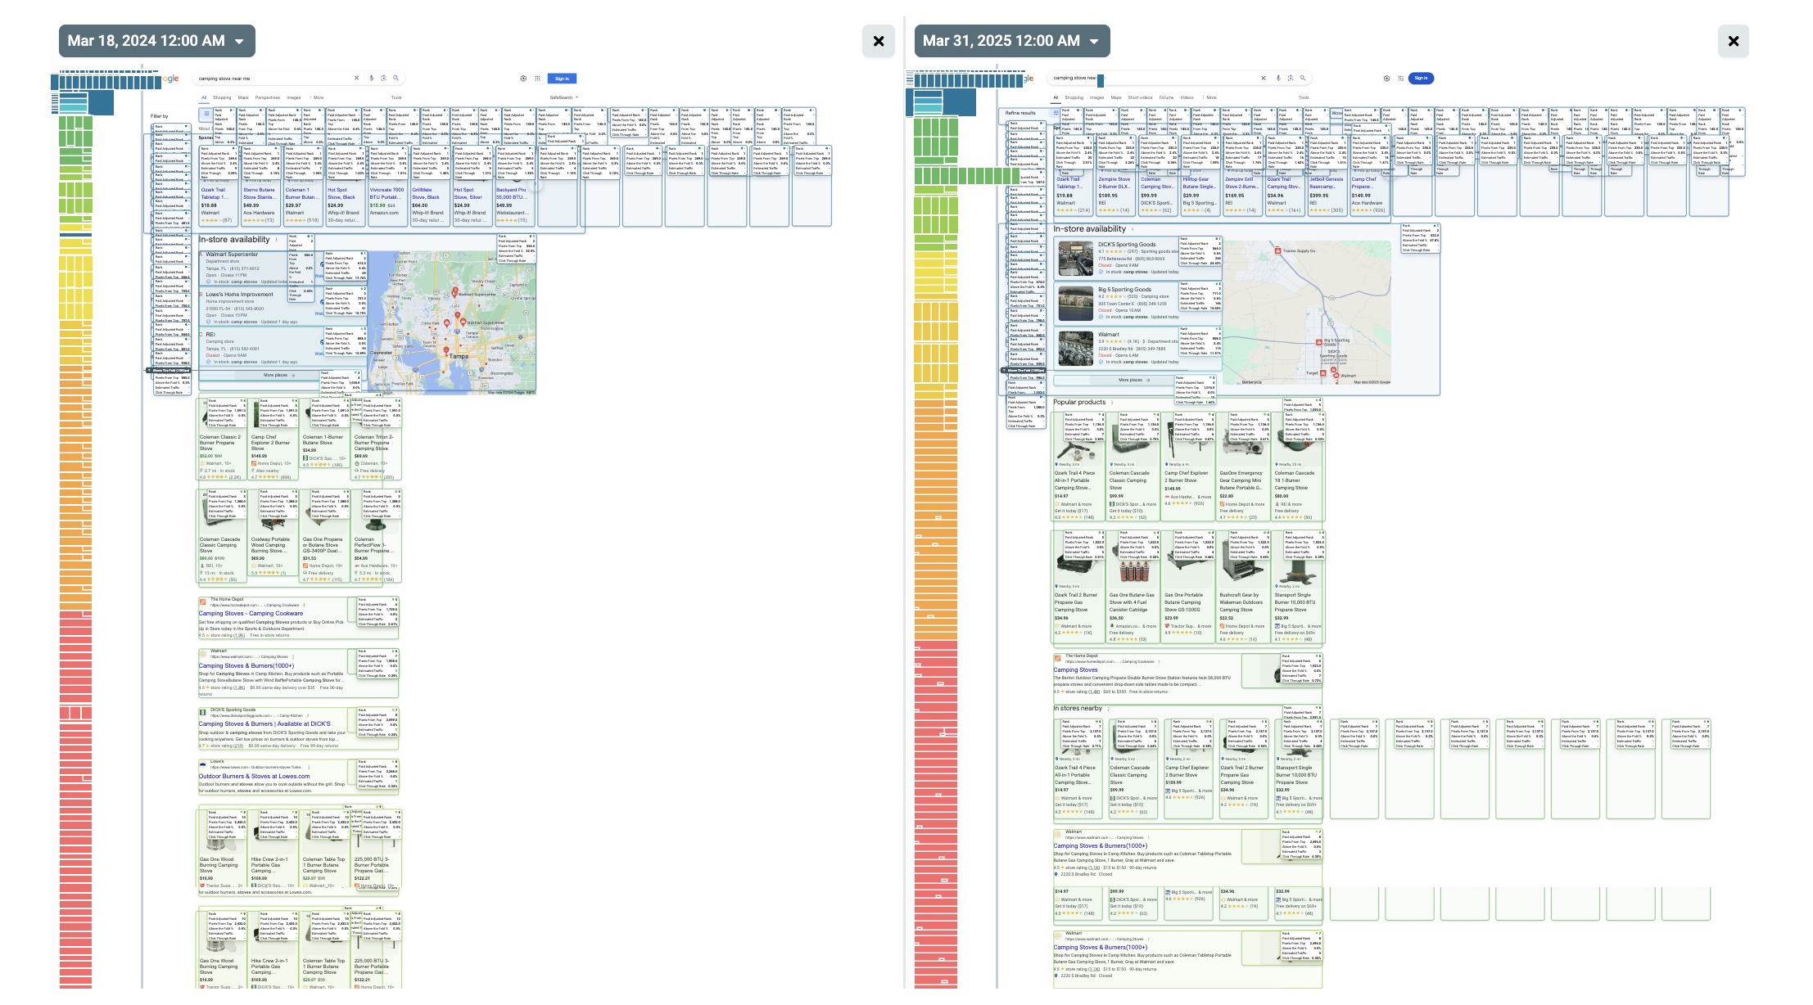This screenshot has height=1005, width=1813.
Task: Click Tools in the 2024 snapshot
Action: point(396,97)
